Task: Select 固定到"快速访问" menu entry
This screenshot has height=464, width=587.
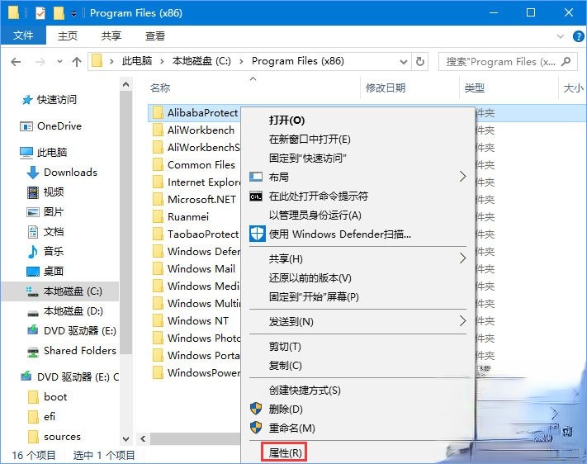Action: [x=307, y=158]
